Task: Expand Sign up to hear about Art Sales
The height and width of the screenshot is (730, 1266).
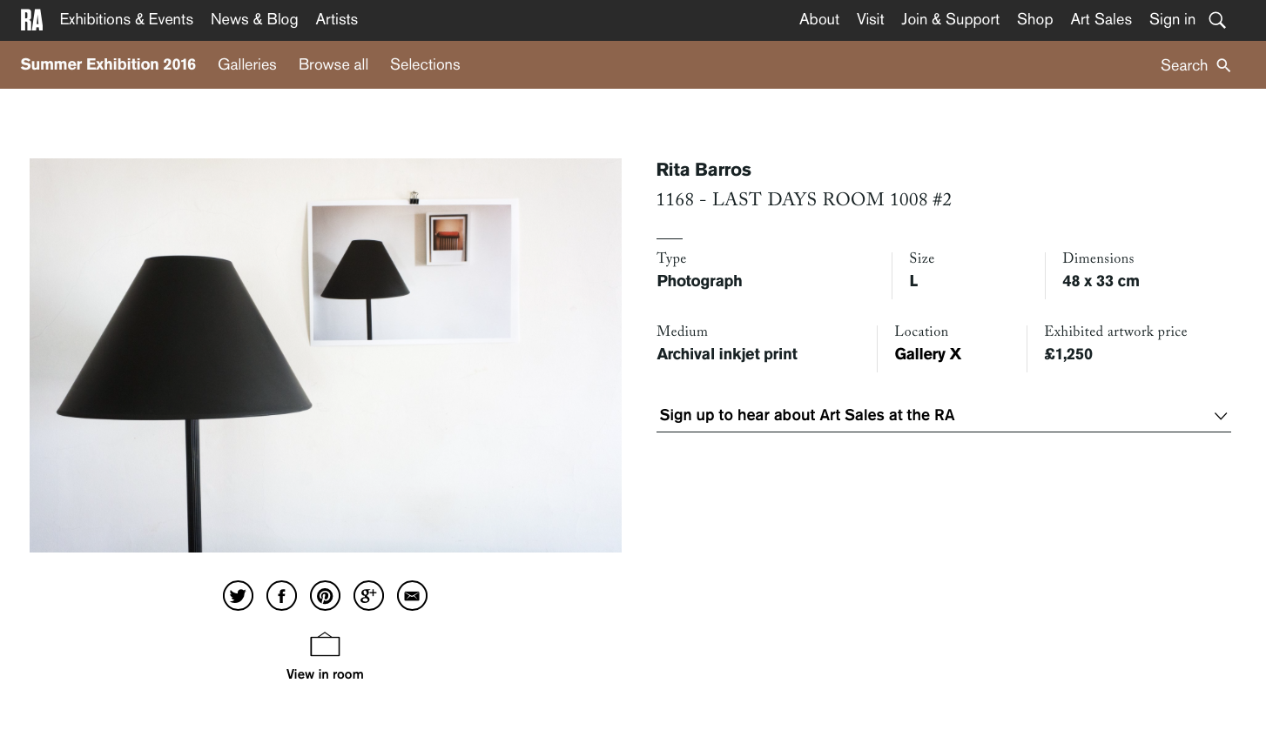Action: click(943, 415)
